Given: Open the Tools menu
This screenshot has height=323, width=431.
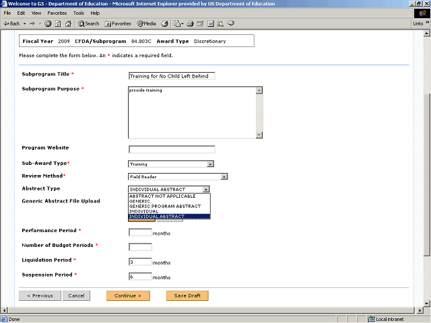Looking at the screenshot, I should click(x=78, y=13).
